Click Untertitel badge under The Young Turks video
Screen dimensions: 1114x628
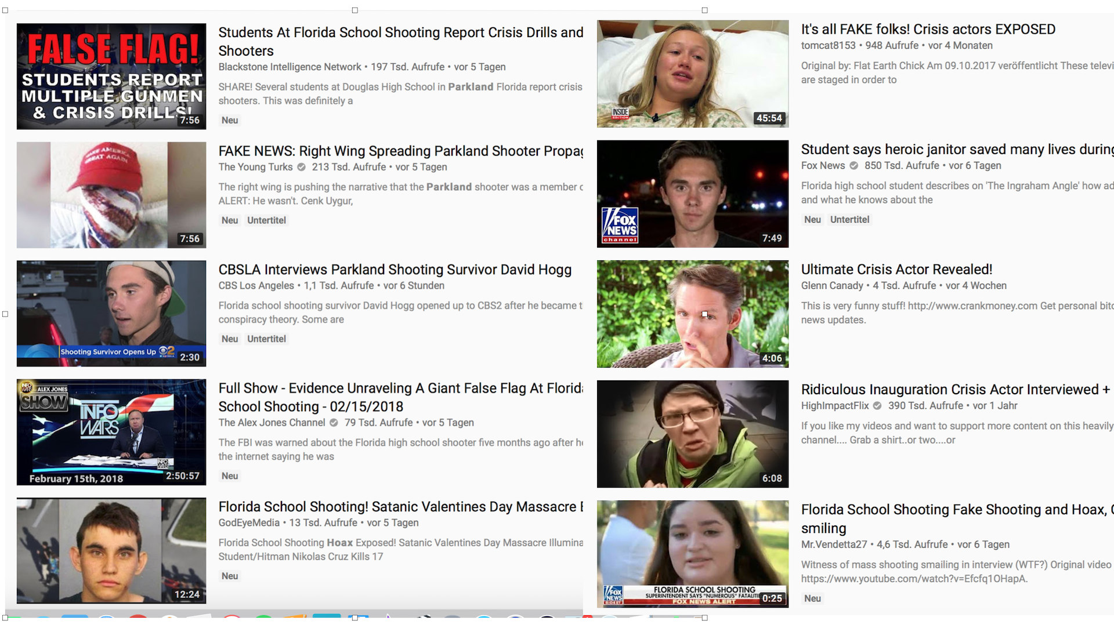tap(267, 220)
